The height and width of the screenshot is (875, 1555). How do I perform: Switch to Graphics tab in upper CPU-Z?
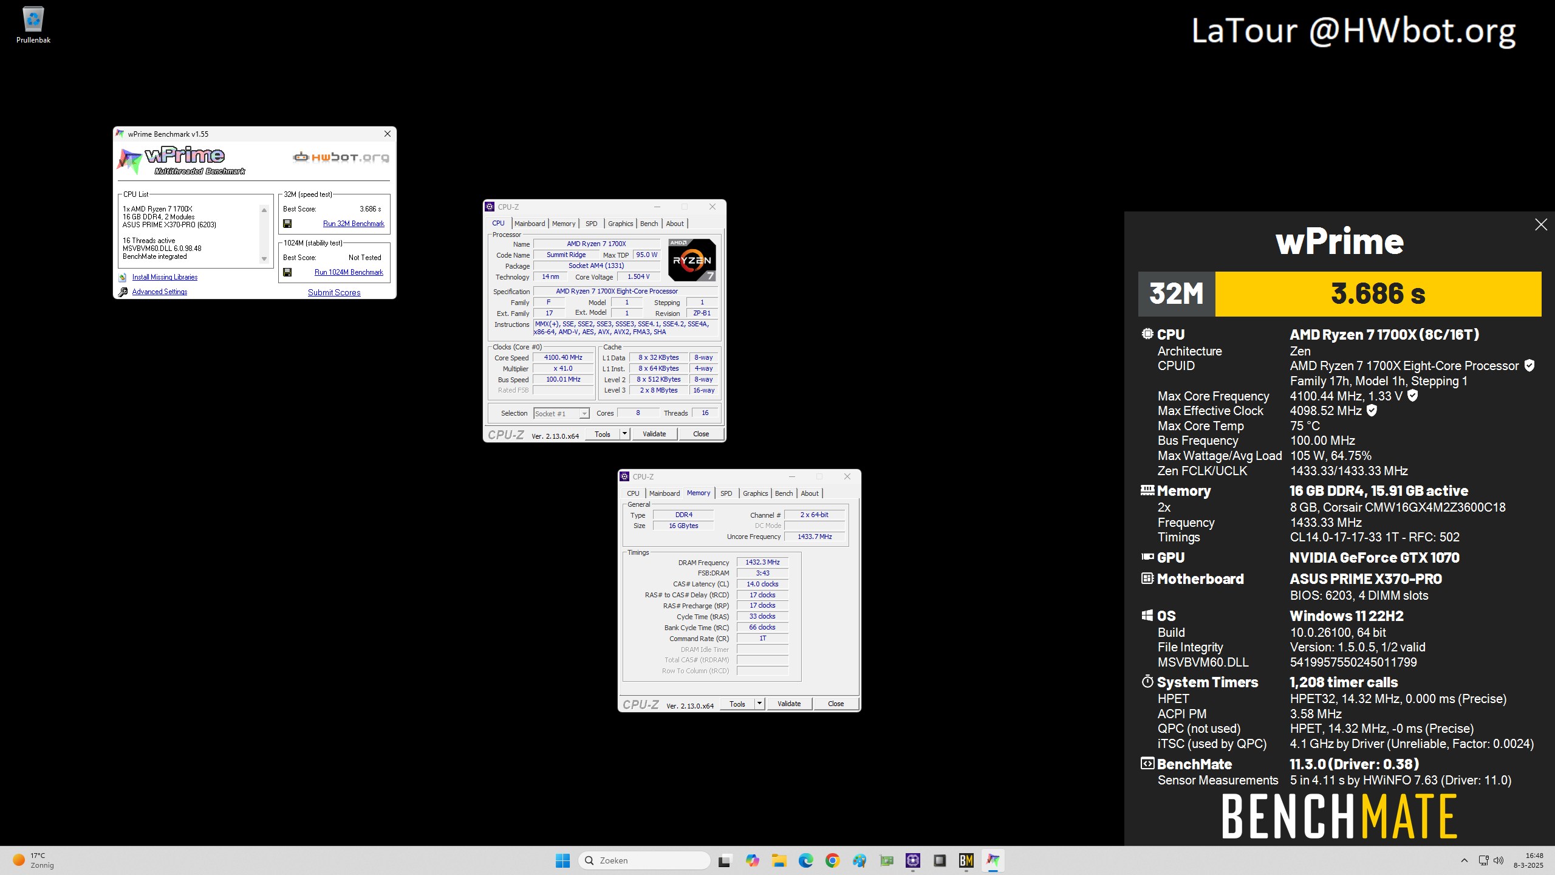point(621,224)
